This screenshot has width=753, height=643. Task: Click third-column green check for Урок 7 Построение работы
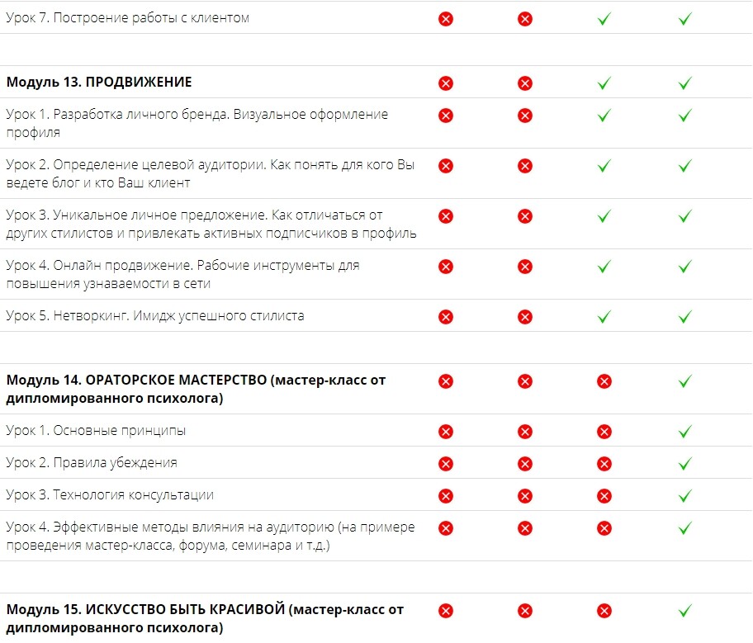pos(604,19)
